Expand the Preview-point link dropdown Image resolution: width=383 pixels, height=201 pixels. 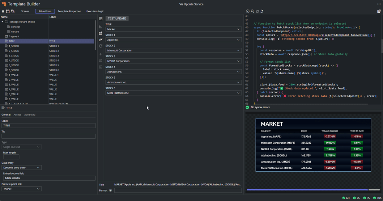pyautogui.click(x=22, y=189)
